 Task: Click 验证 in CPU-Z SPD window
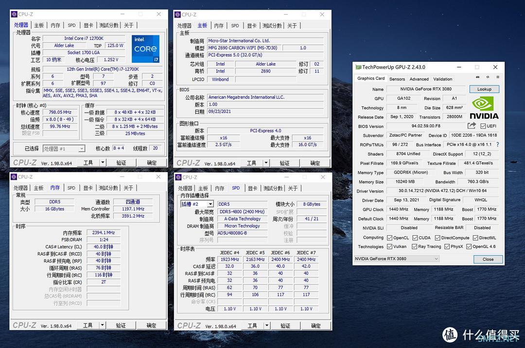click(x=285, y=326)
